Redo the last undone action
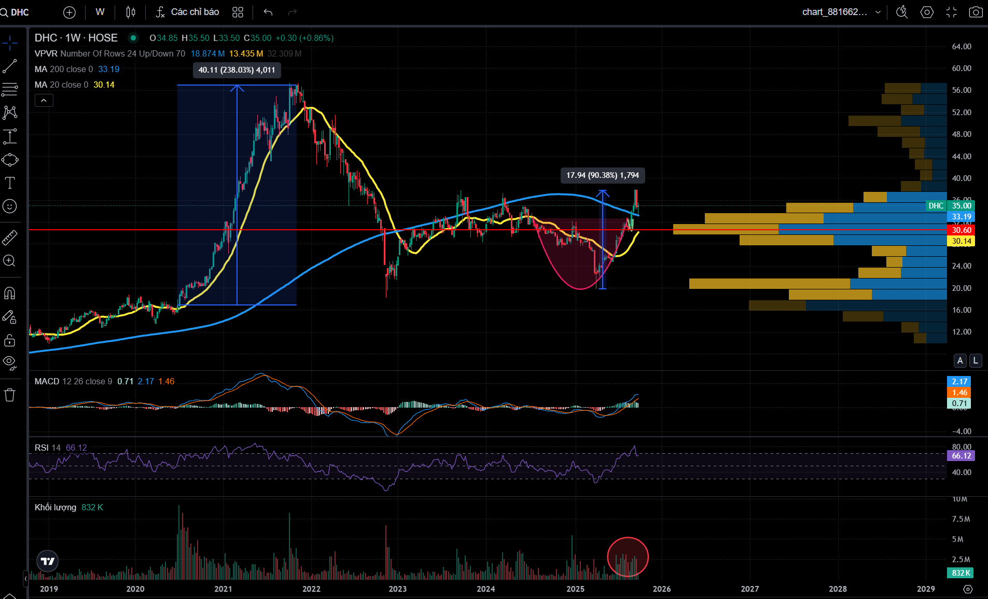 [x=293, y=12]
